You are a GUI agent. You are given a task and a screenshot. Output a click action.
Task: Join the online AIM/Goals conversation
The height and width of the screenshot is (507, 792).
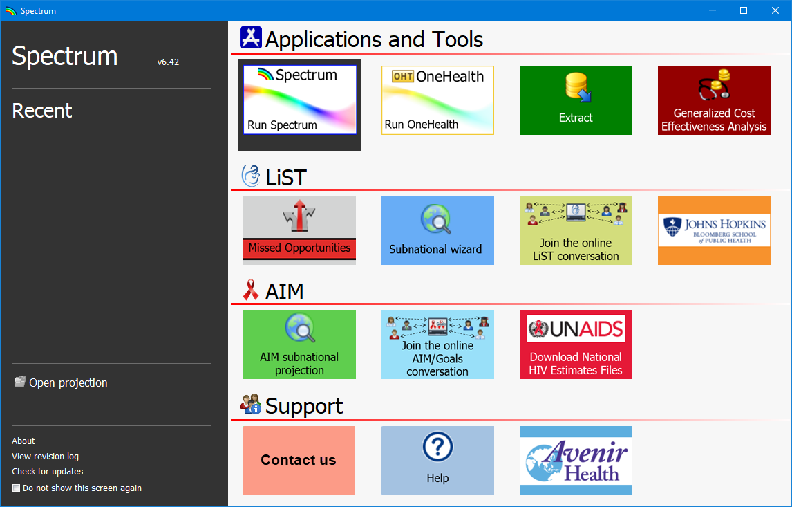click(437, 344)
